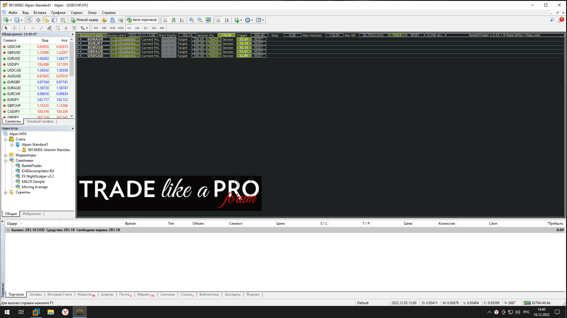Image resolution: width=567 pixels, height=318 pixels.
Task: Expand the Скрипты tree node
Action: pos(6,192)
